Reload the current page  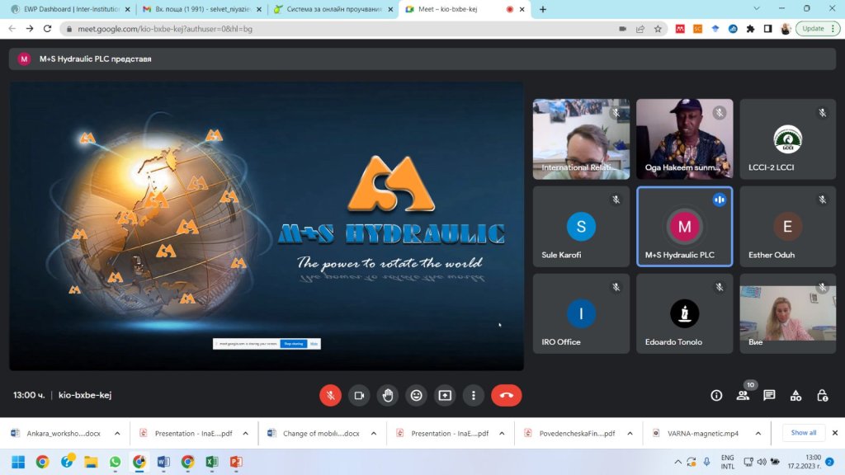[x=47, y=29]
